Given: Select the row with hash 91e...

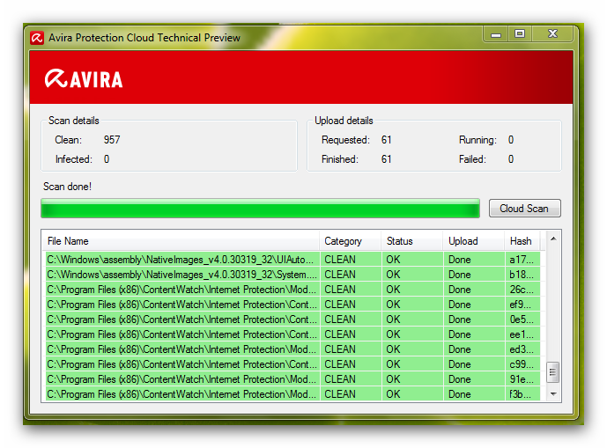Looking at the screenshot, I should [x=292, y=379].
